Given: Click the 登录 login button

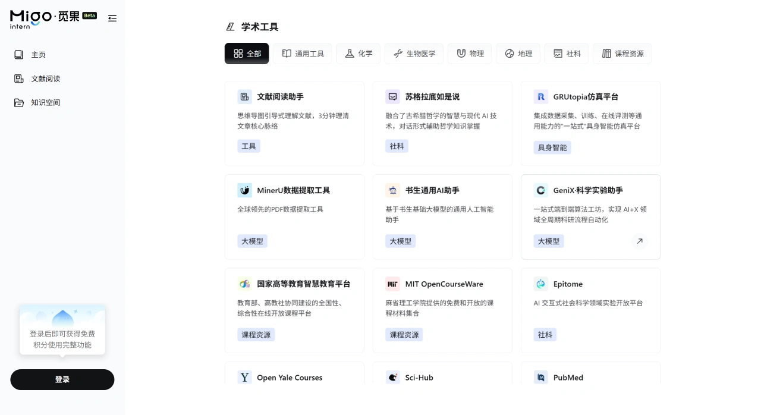Looking at the screenshot, I should 62,379.
